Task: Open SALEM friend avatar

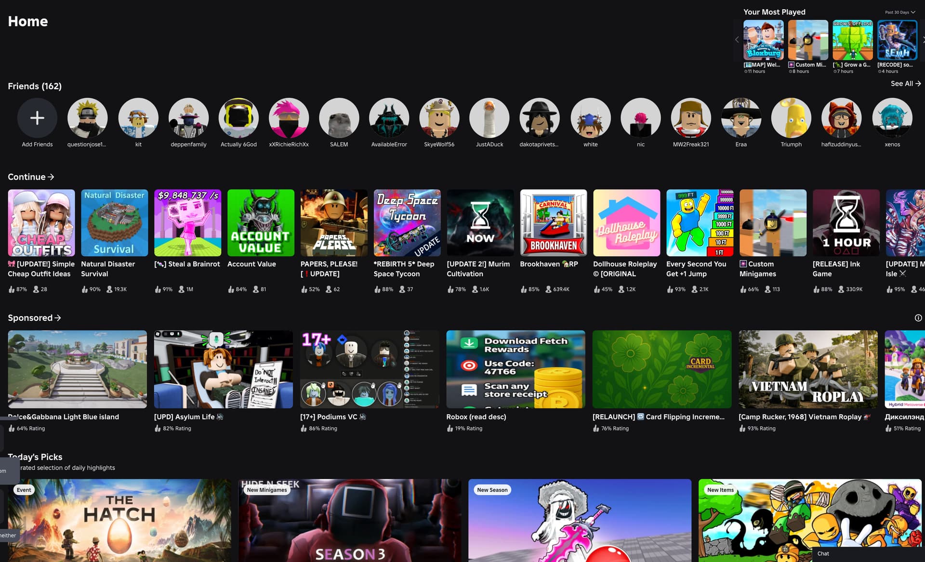Action: (x=339, y=118)
